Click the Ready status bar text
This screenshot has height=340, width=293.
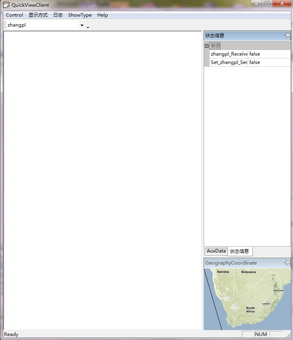(x=11, y=334)
